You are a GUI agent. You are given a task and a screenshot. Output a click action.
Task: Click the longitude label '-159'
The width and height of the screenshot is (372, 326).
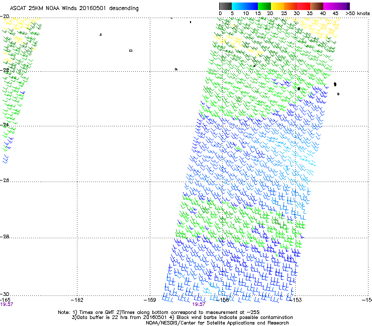click(150, 300)
